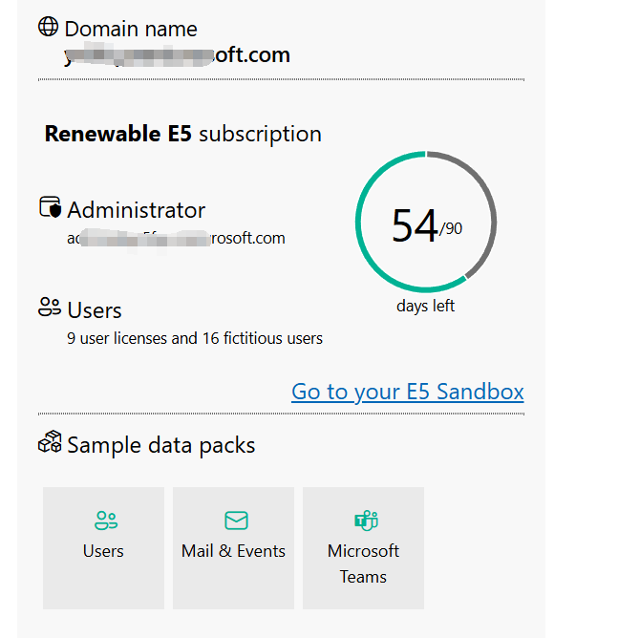
Task: Click the Renewable E5 subscription heading
Action: [183, 134]
